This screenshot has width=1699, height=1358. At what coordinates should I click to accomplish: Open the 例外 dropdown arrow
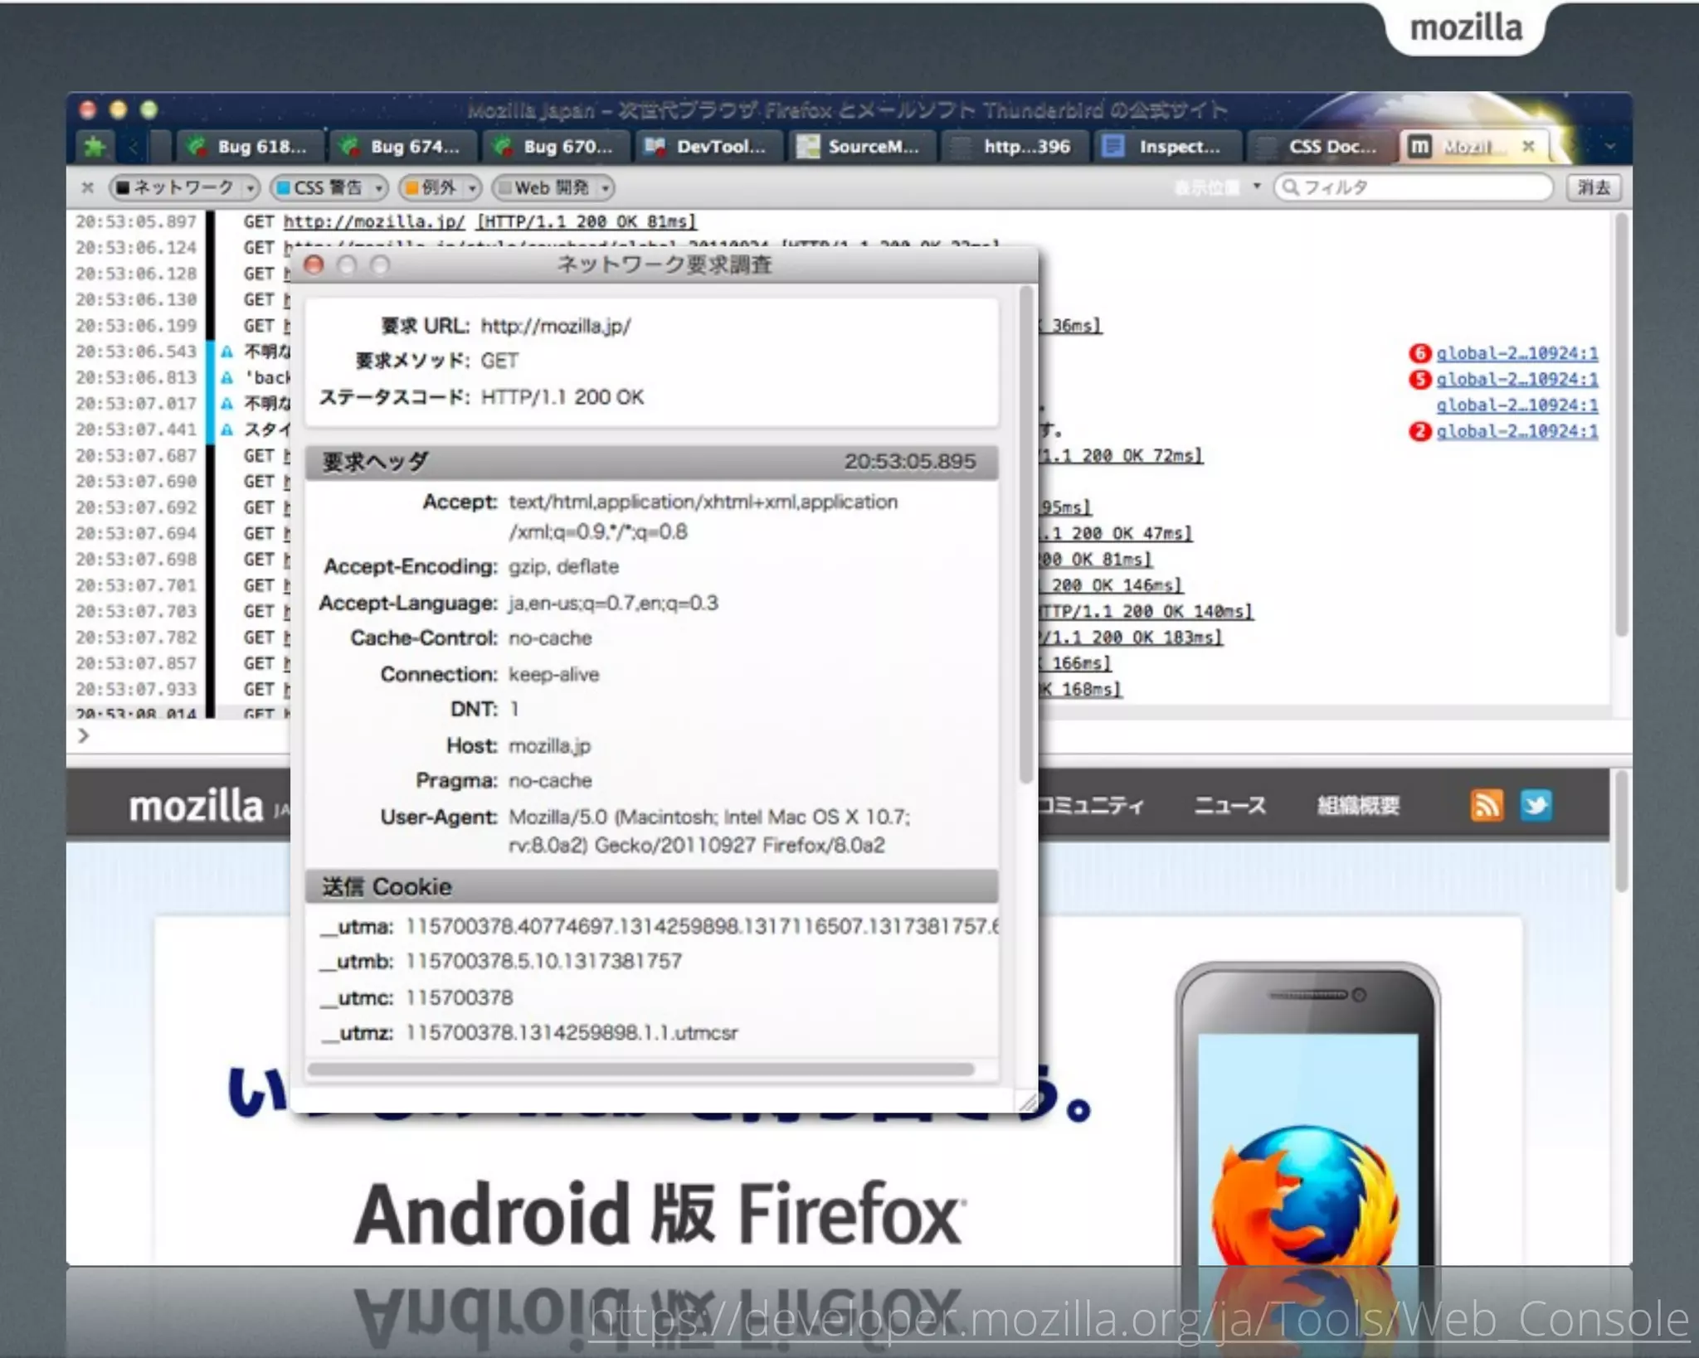pos(473,188)
